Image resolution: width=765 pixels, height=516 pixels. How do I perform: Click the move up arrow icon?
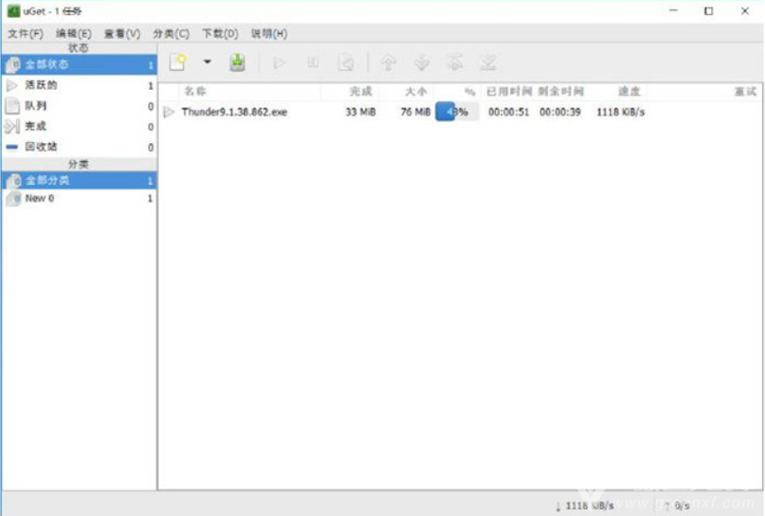[x=388, y=62]
